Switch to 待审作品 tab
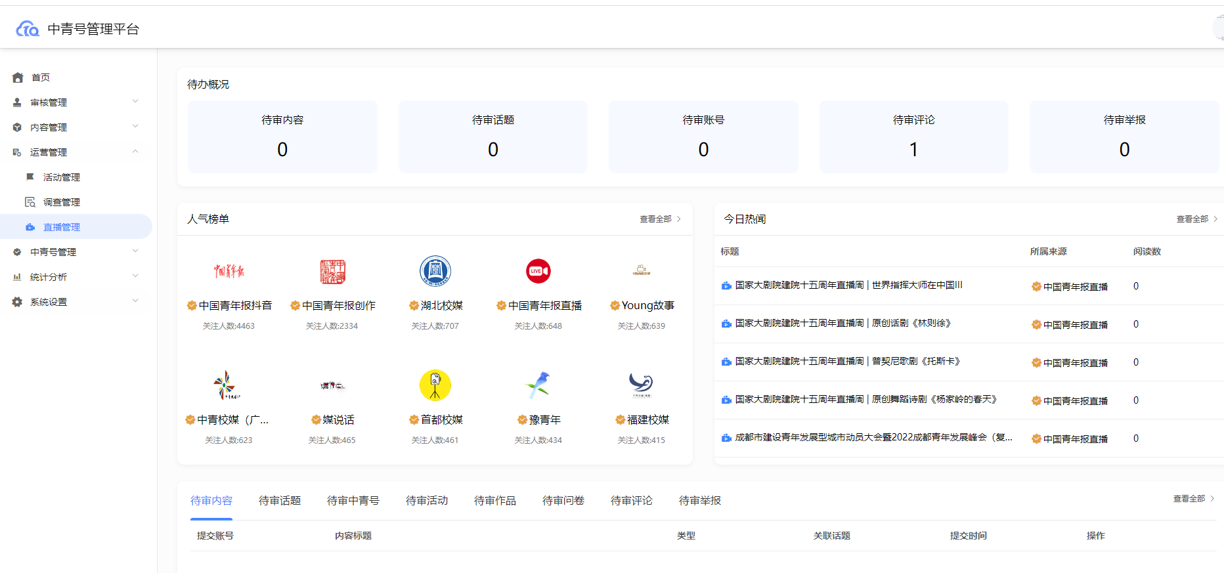The width and height of the screenshot is (1224, 573). 495,501
